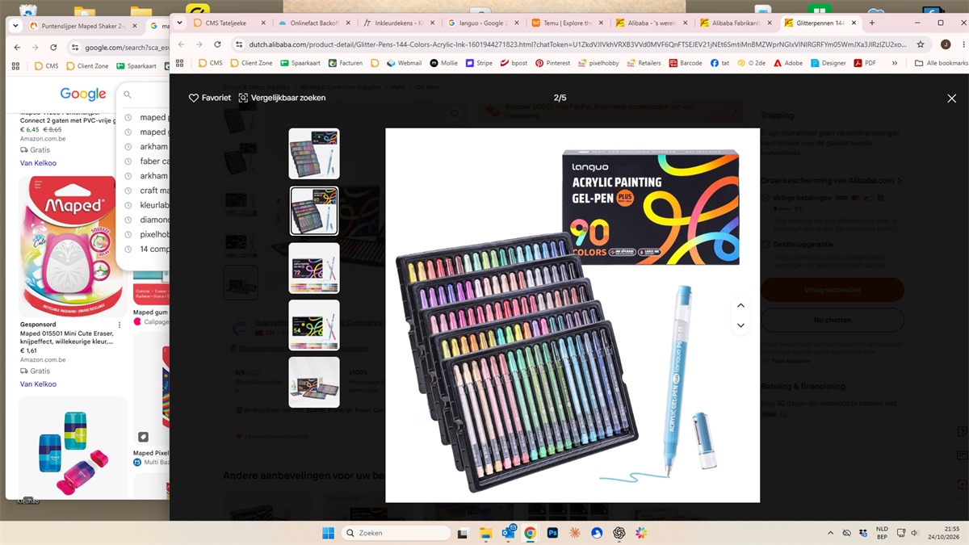Click the Vergelijkbaar zoeken icon

(243, 98)
